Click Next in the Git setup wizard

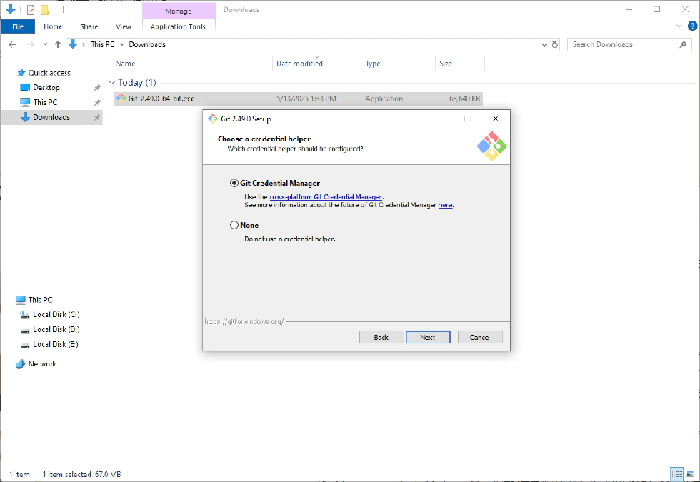point(428,336)
